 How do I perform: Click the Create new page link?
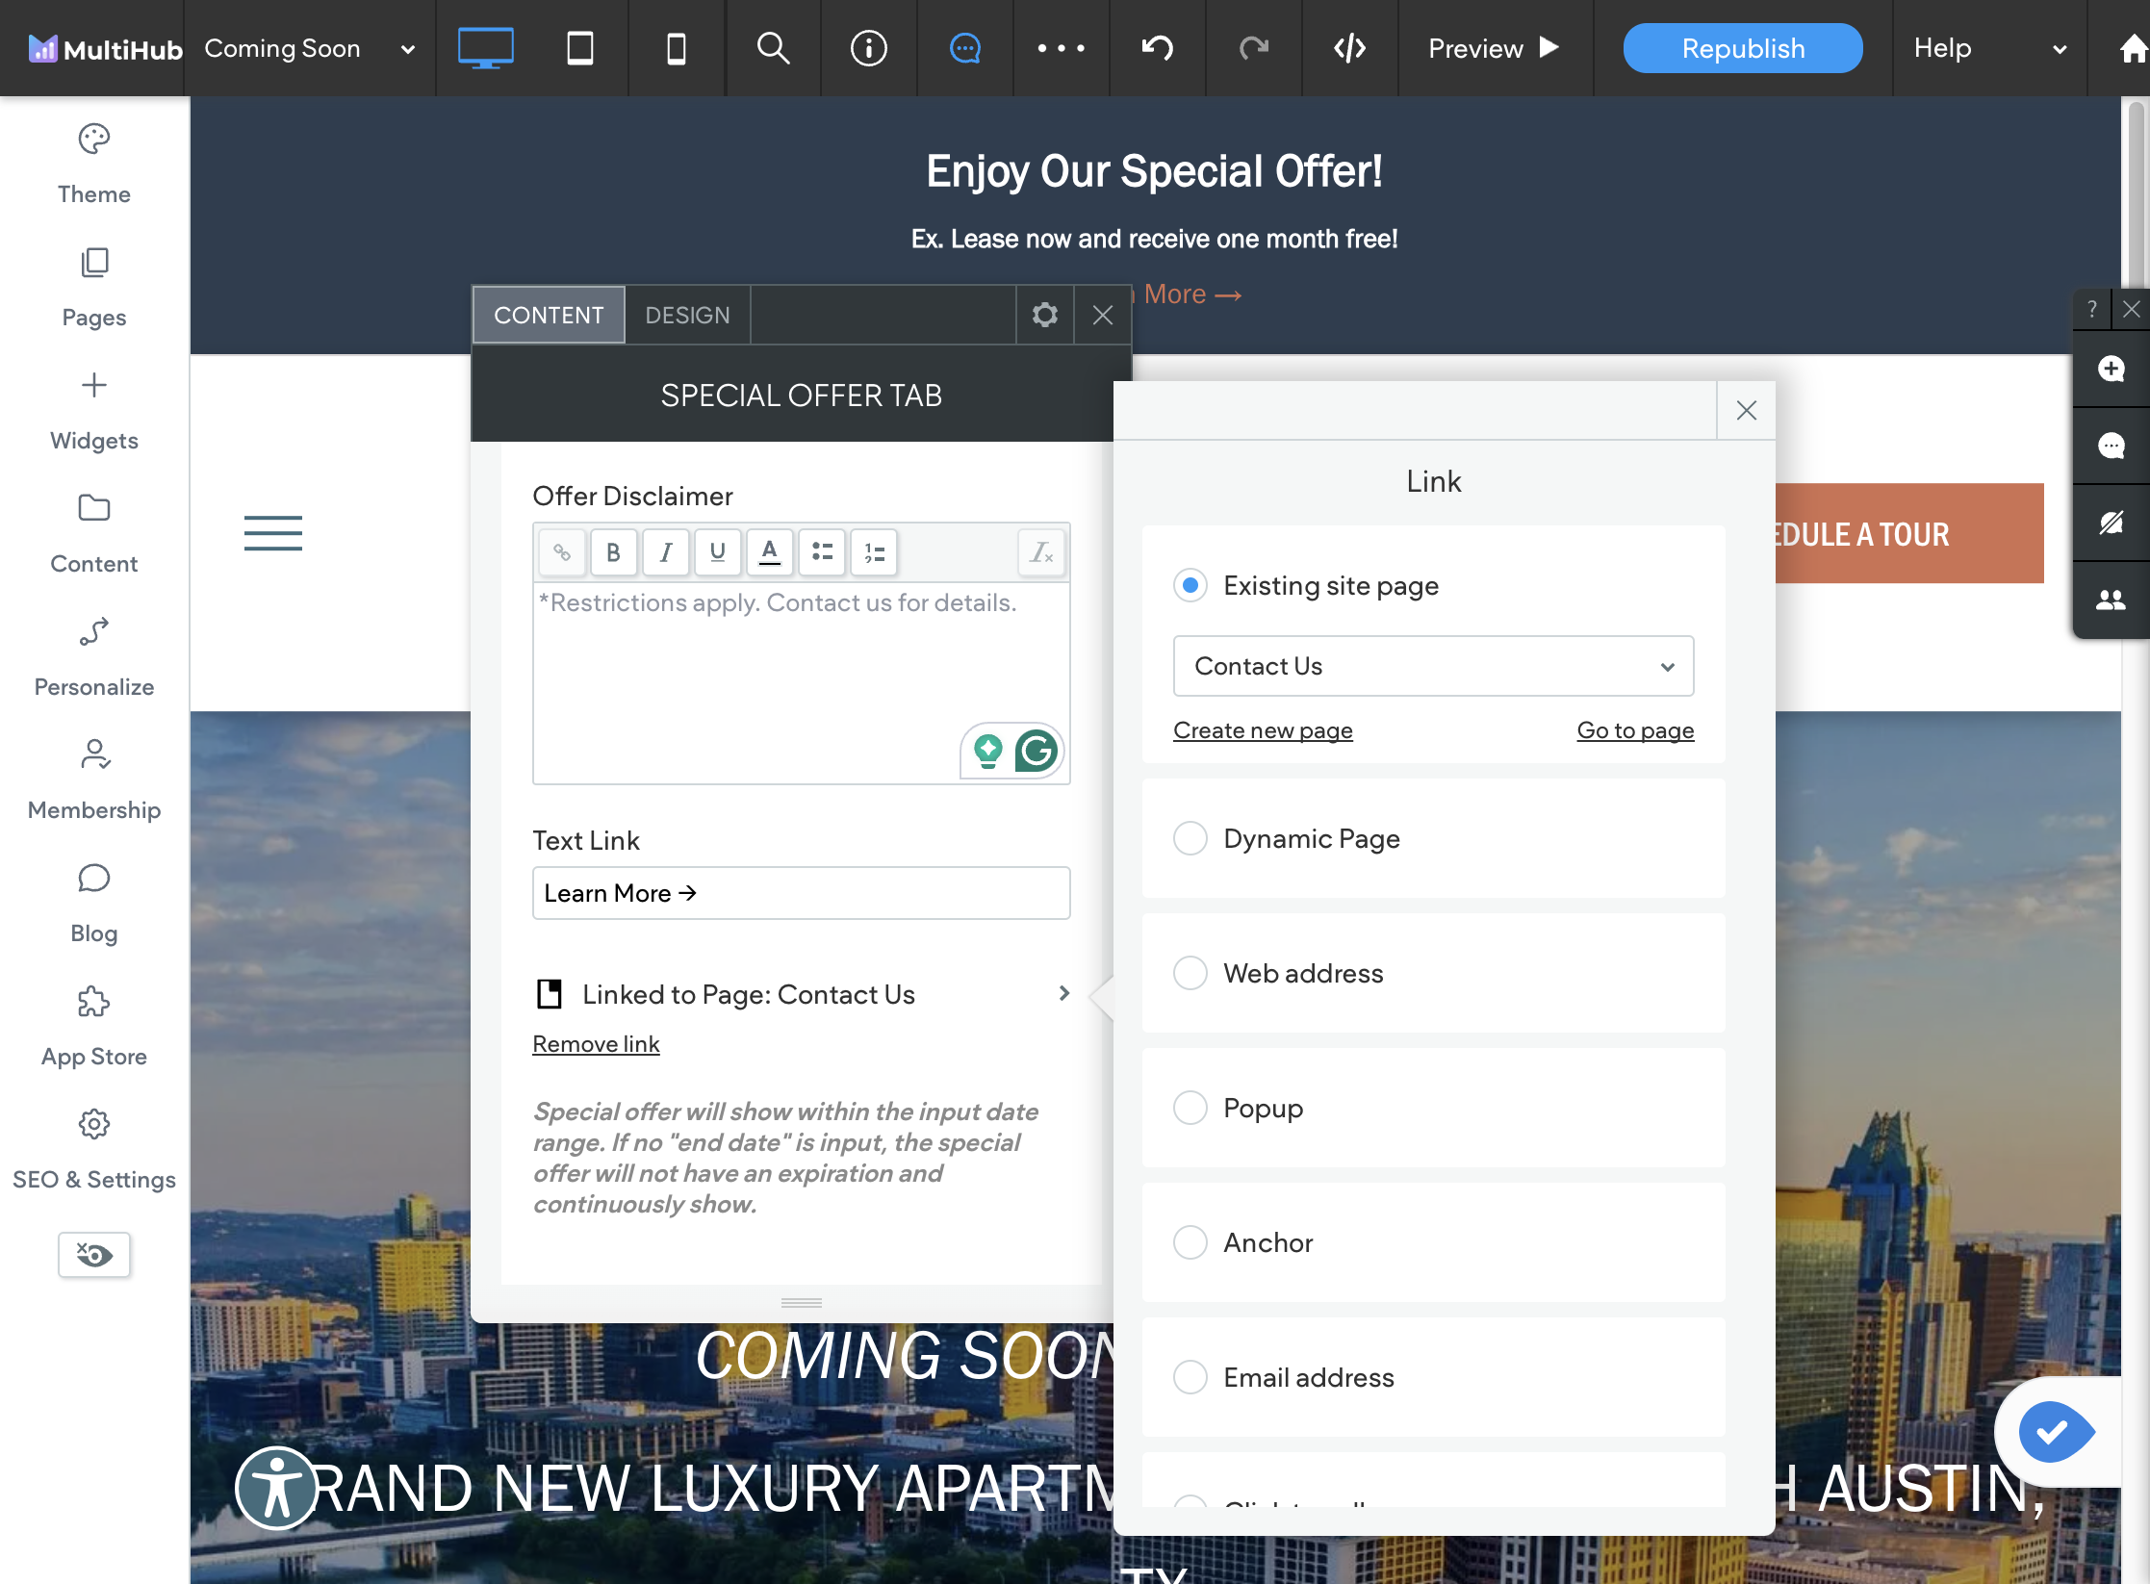click(1263, 730)
